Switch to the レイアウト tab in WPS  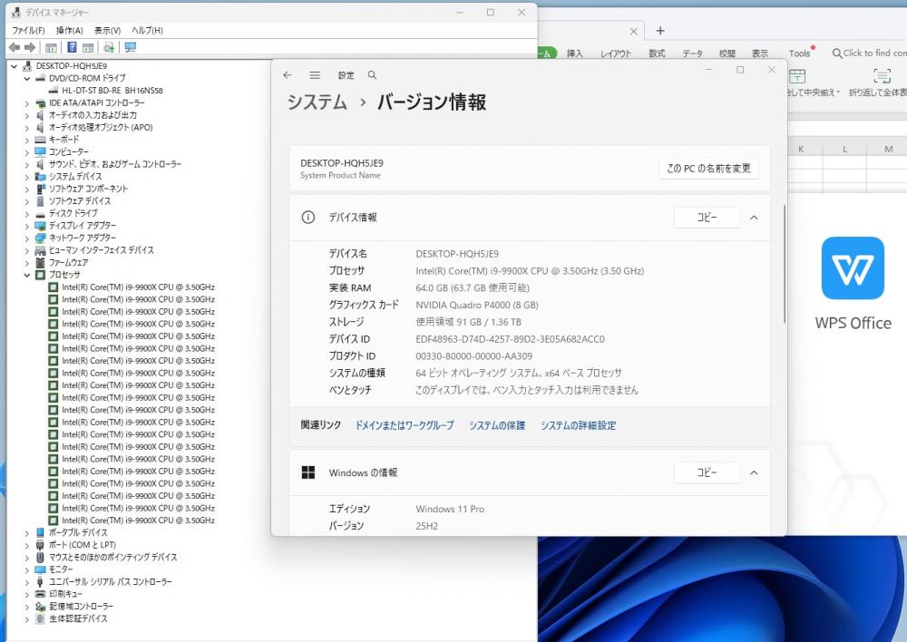click(x=616, y=53)
